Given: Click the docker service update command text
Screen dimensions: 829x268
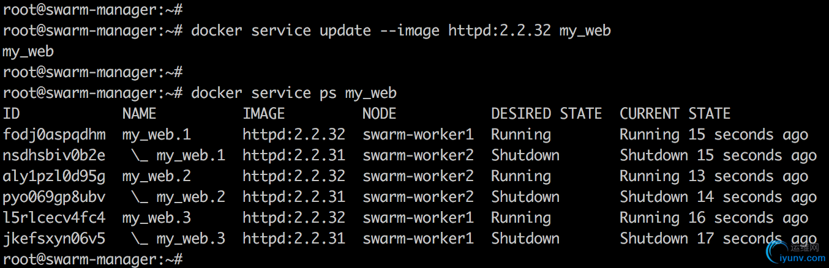Looking at the screenshot, I should pos(401,31).
